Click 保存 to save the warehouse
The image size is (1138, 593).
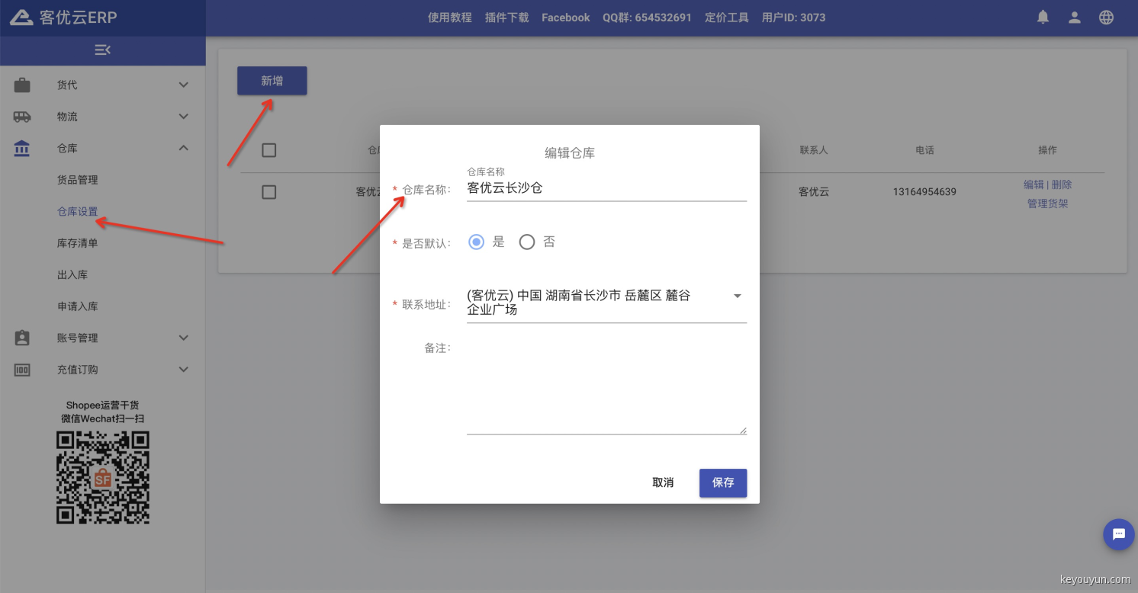tap(723, 482)
